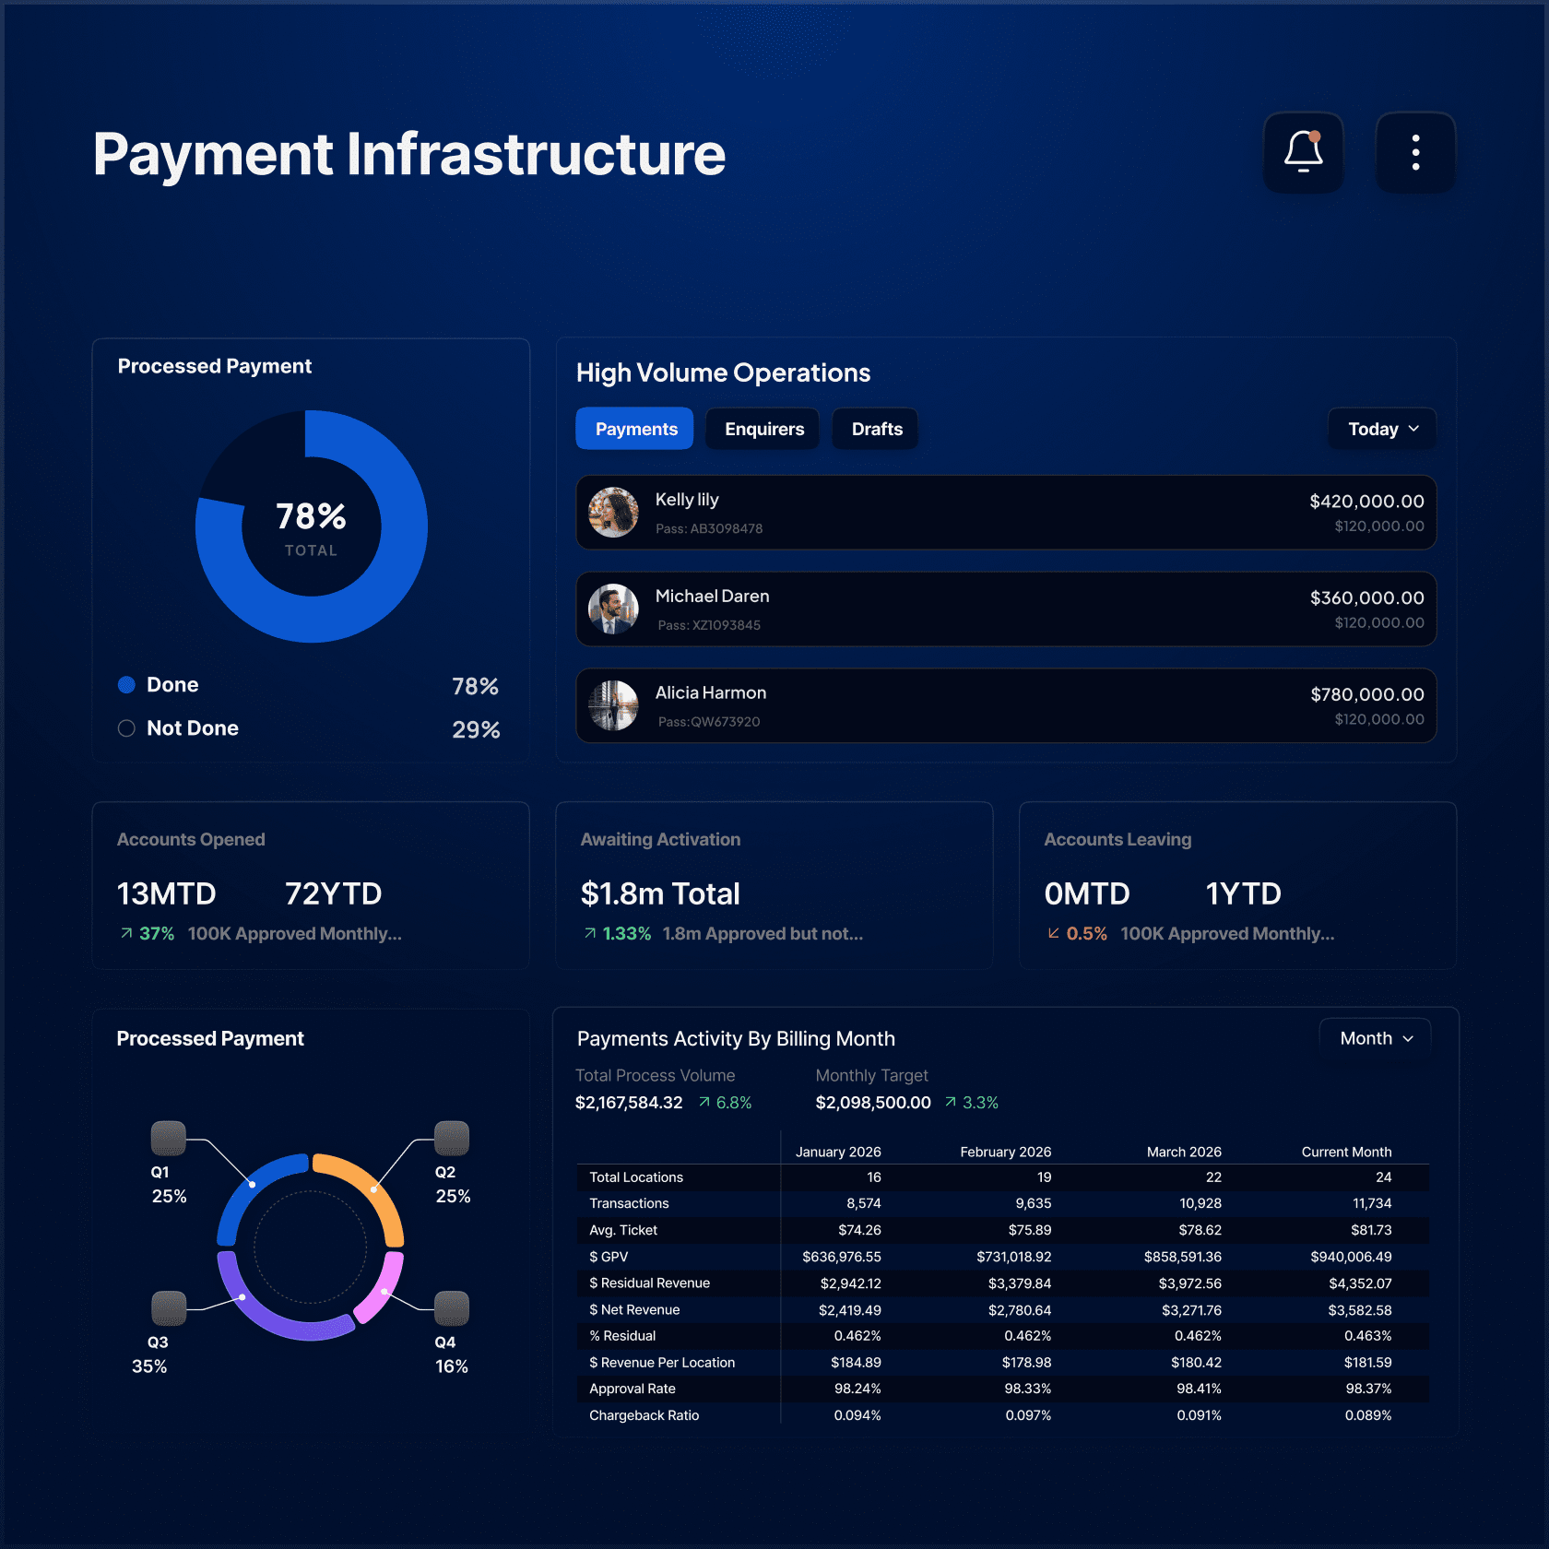Click the $1.8m Total value
This screenshot has width=1549, height=1549.
[660, 893]
